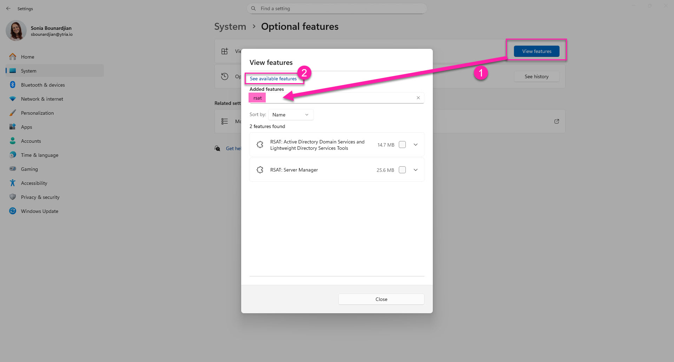This screenshot has width=674, height=362.
Task: Click the Windows Update sidebar icon
Action: pos(13,211)
